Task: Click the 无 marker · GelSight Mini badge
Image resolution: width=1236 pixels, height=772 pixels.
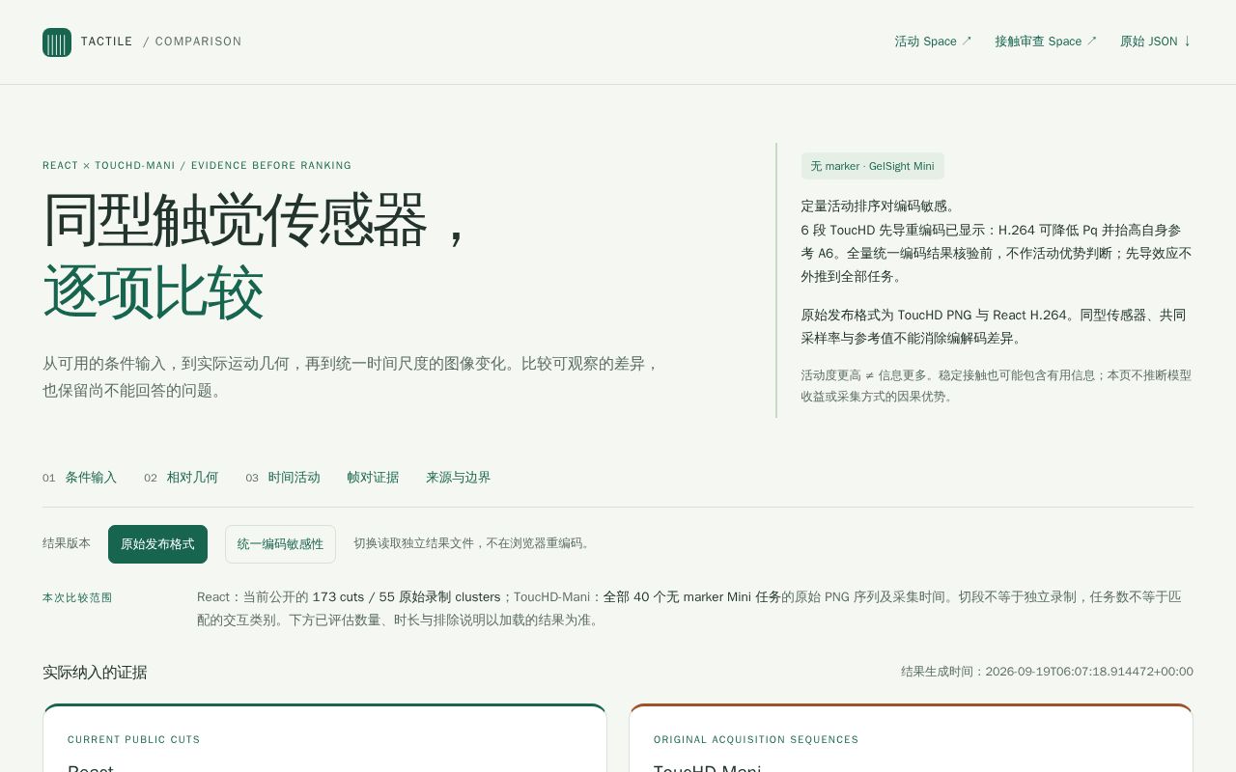Action: [872, 166]
